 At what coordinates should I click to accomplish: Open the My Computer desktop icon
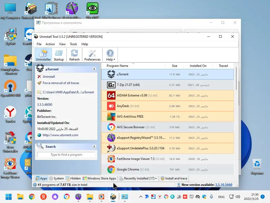pos(10,11)
